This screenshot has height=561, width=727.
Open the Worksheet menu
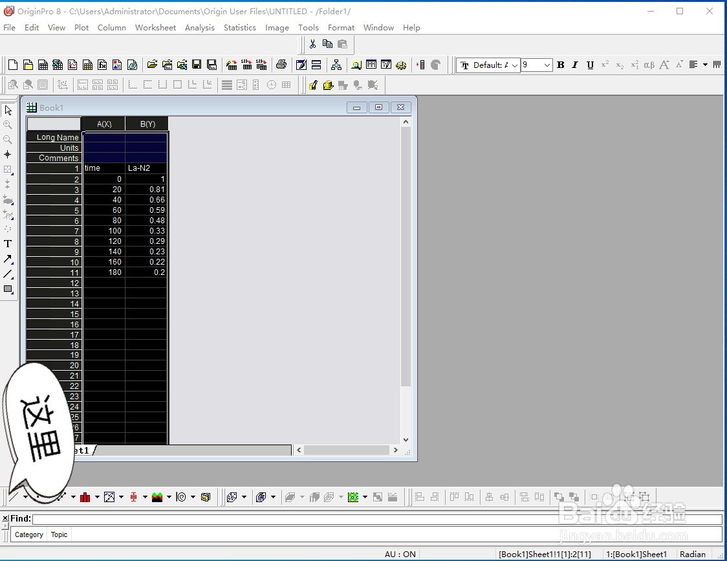155,27
